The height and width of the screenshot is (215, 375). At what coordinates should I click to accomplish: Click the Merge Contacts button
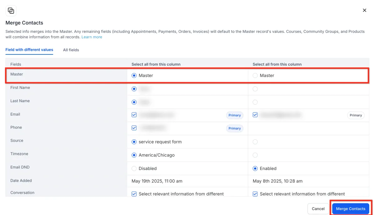351,208
